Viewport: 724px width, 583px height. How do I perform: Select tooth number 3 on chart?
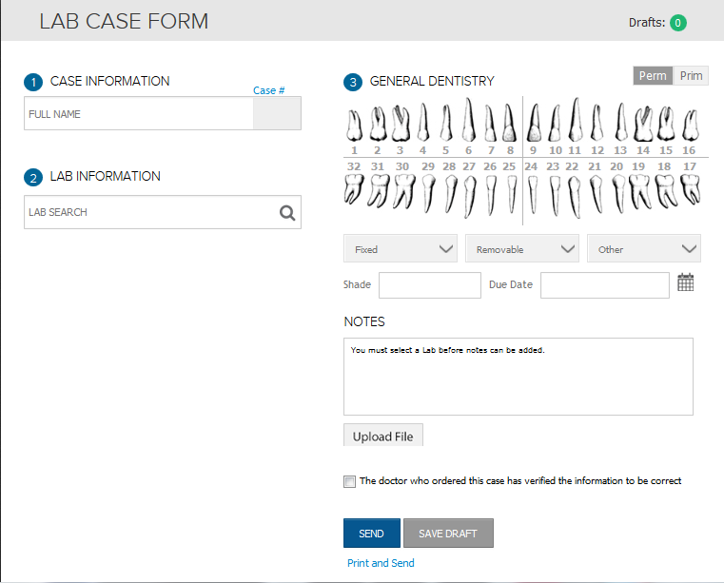pyautogui.click(x=400, y=124)
